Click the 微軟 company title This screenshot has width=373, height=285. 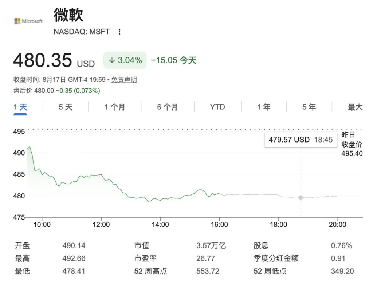tap(68, 15)
